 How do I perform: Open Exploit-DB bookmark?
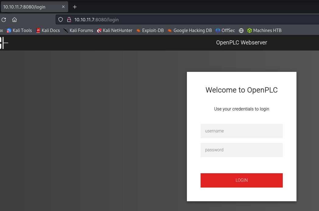coord(150,30)
